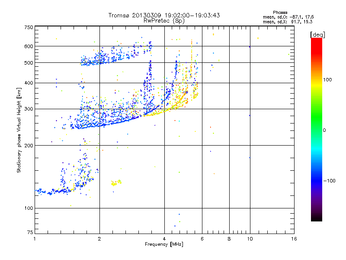The height and width of the screenshot is (260, 346).
Task: Click the plot title 'Tromsø 20130309 19:02:00-19:03:43'
Action: click(164, 15)
